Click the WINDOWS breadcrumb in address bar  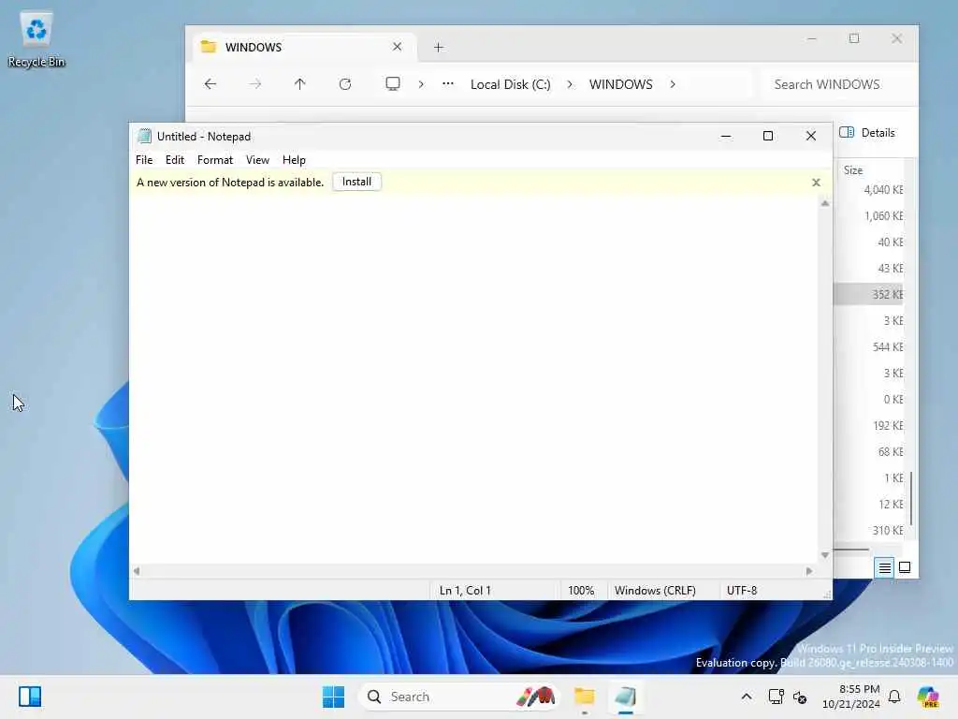point(621,84)
